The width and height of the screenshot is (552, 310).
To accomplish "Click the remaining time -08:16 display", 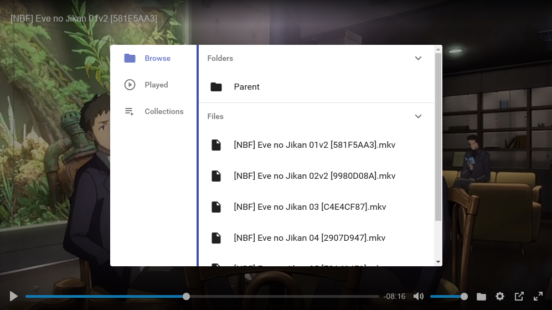I will coord(394,296).
